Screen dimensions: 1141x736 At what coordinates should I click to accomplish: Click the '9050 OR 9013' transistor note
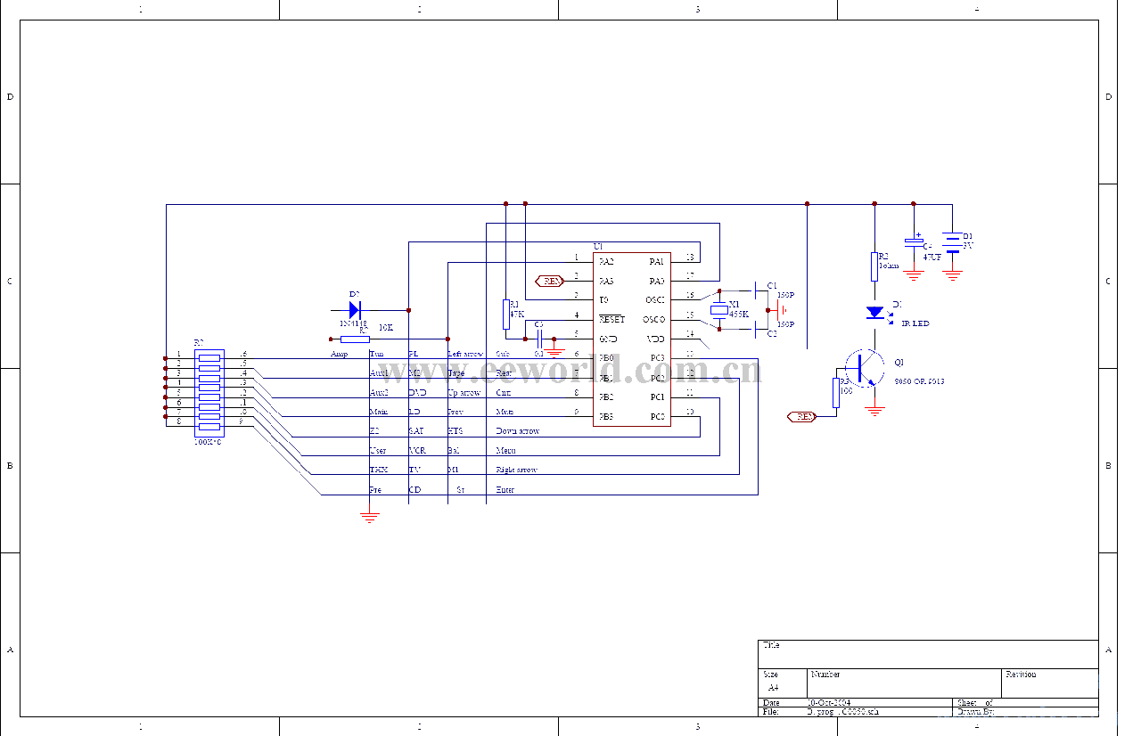tap(919, 381)
